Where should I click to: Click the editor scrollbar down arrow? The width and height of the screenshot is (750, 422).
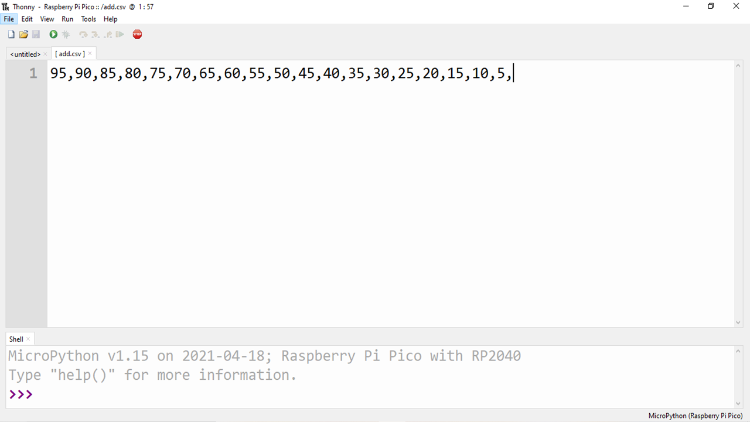(738, 322)
